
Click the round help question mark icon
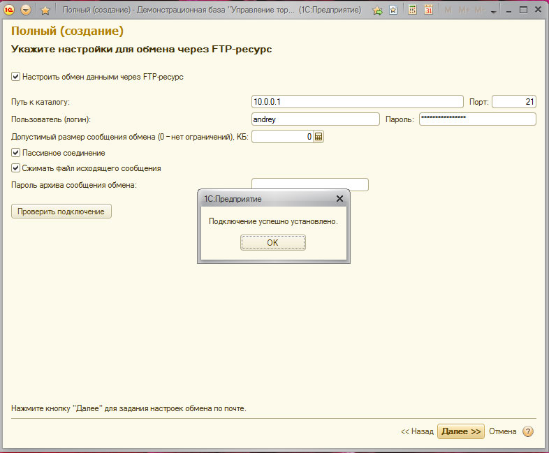click(528, 431)
